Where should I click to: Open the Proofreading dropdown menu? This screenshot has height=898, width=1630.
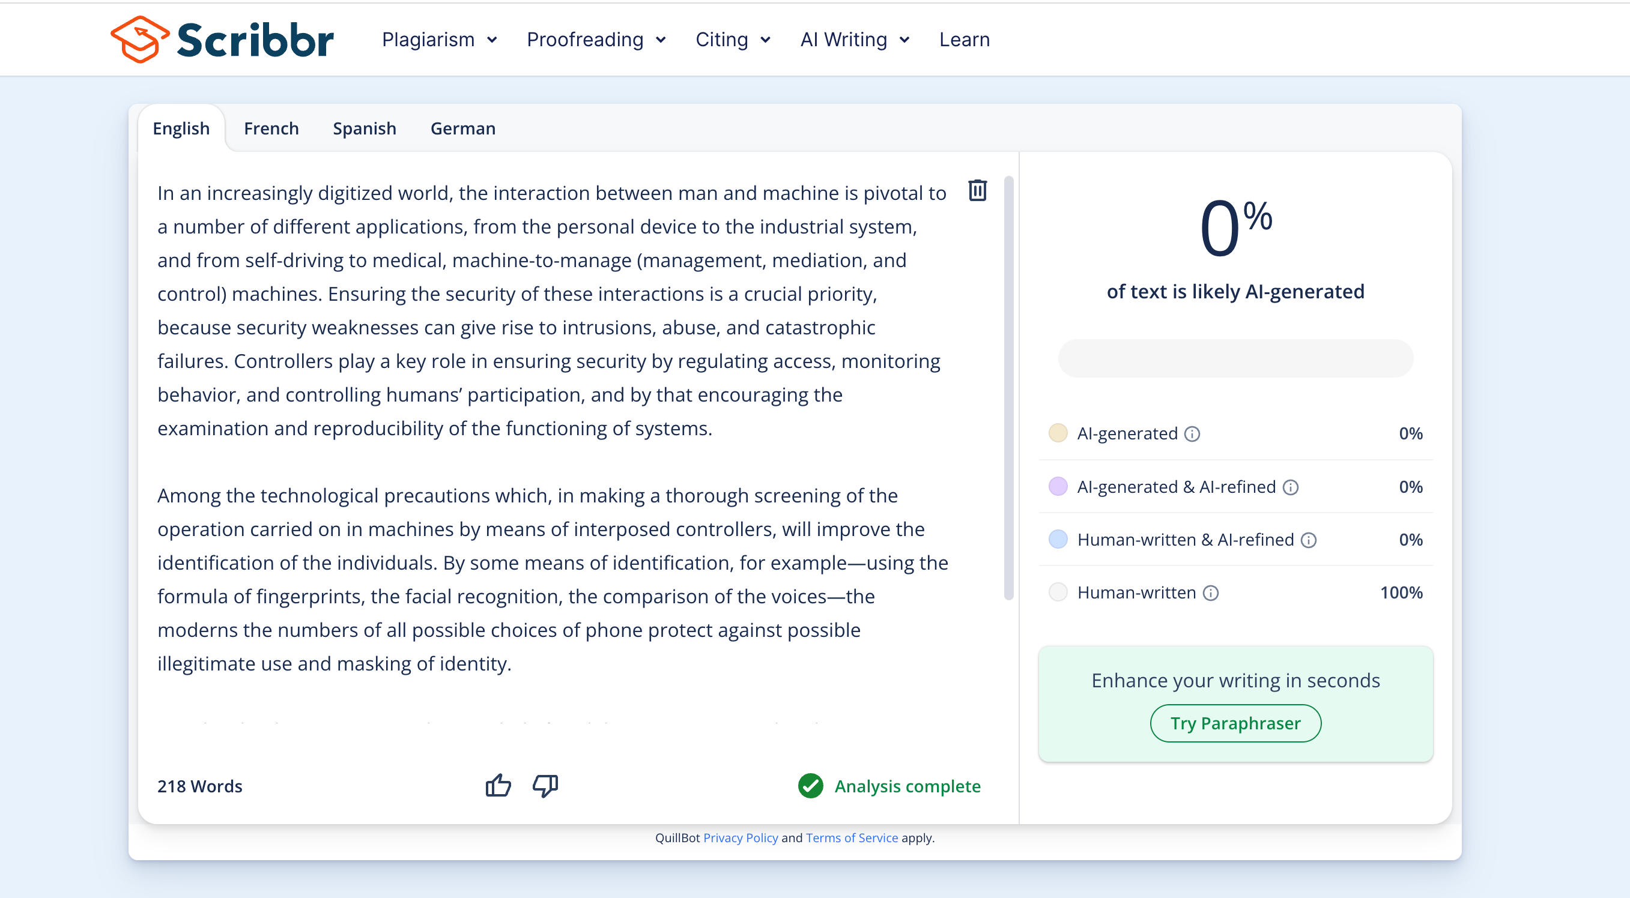tap(596, 39)
